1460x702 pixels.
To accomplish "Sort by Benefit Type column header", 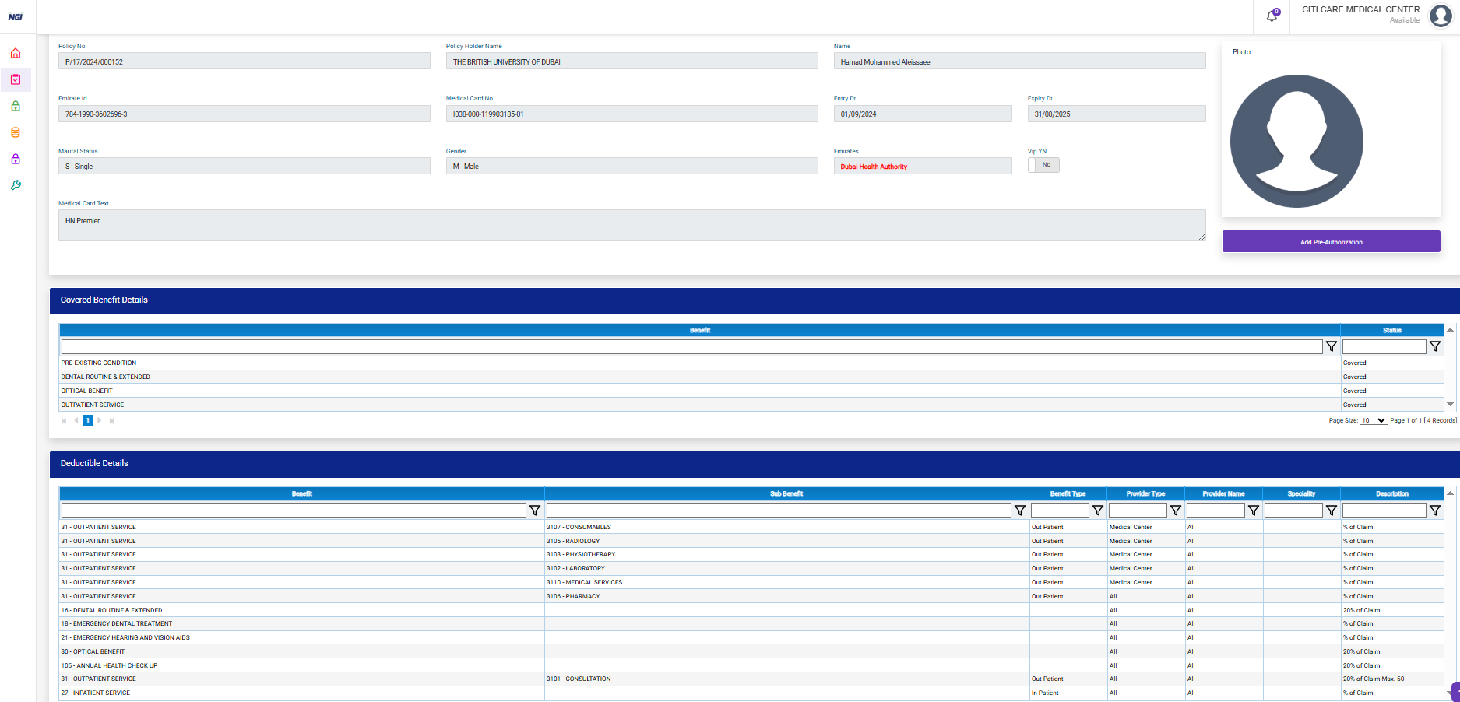I will [1068, 493].
